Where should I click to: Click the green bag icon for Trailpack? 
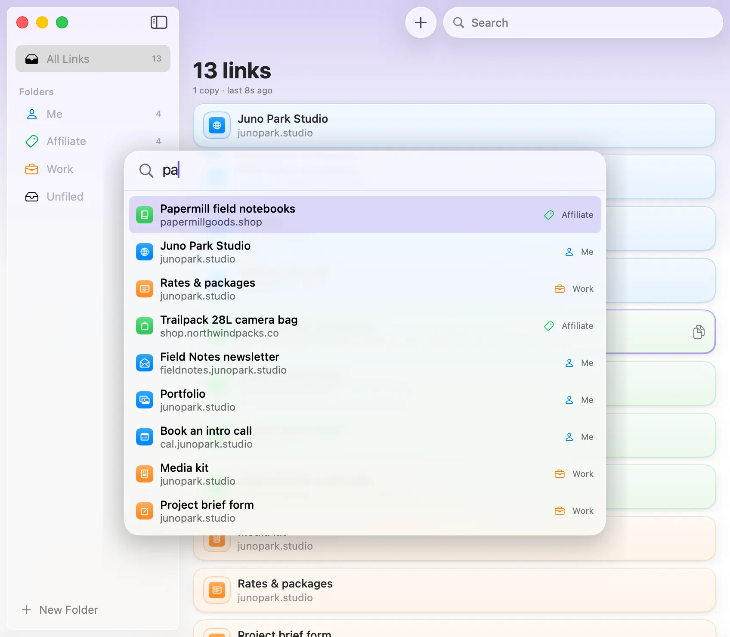(x=145, y=326)
